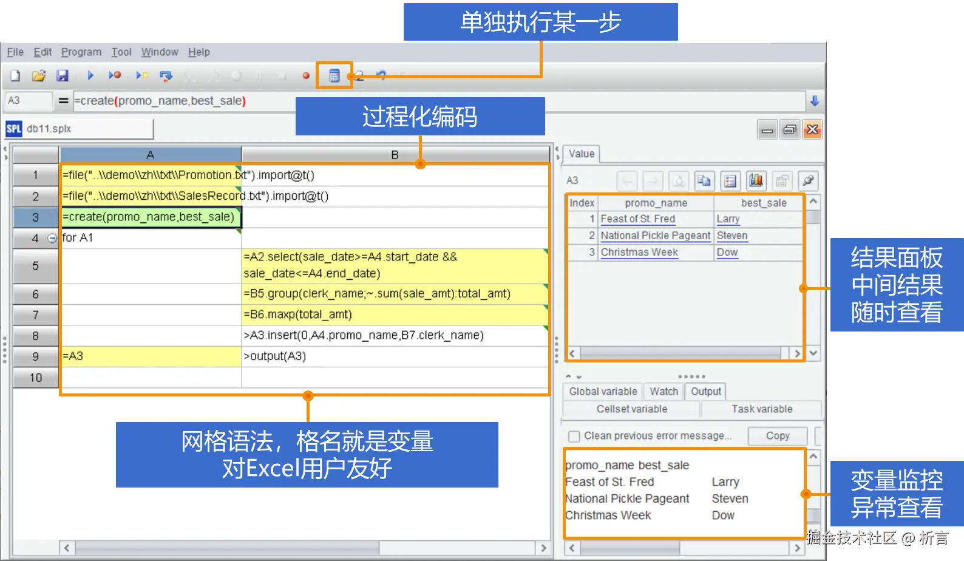Image resolution: width=964 pixels, height=561 pixels.
Task: Toggle breakpoint with red dot icon
Action: [x=306, y=76]
